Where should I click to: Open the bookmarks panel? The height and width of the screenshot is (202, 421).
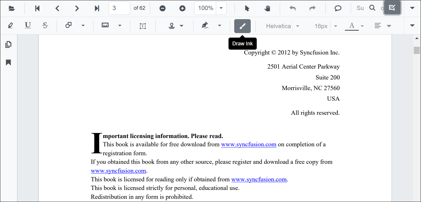click(8, 62)
